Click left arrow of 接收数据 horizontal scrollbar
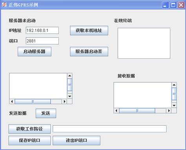186x150 pixels. pyautogui.click(x=117, y=110)
